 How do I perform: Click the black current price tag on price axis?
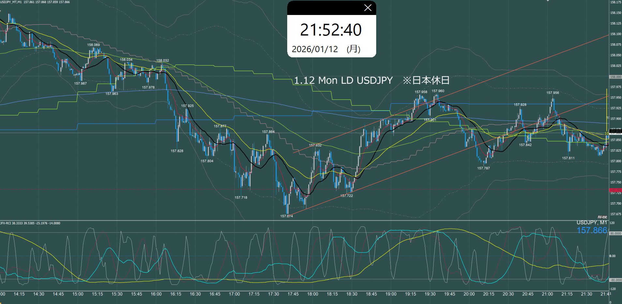click(615, 131)
